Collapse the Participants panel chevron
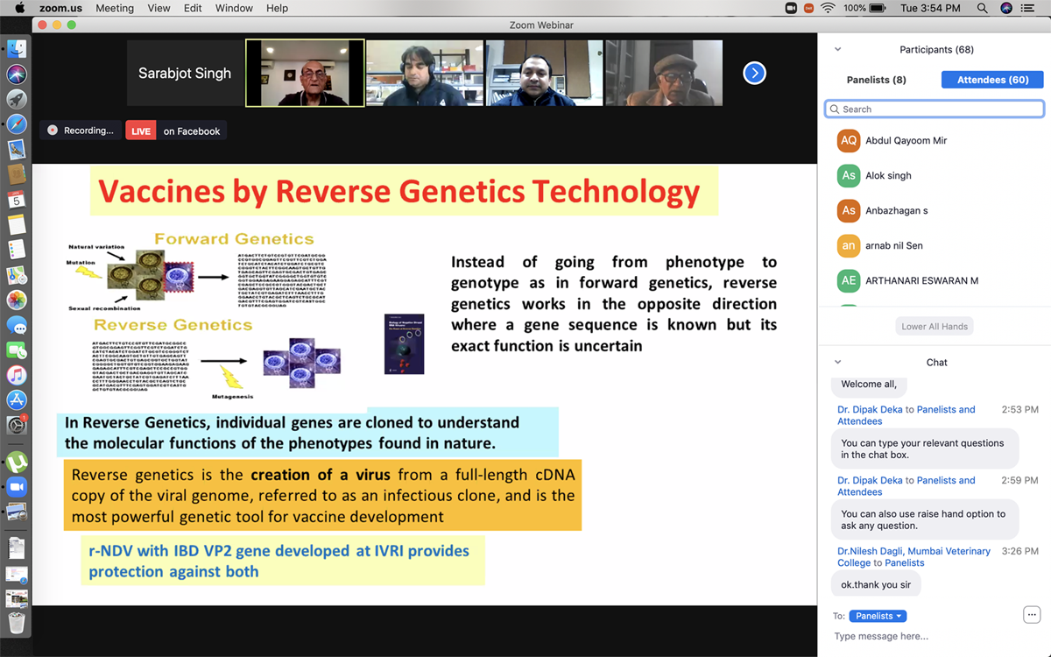 click(838, 50)
